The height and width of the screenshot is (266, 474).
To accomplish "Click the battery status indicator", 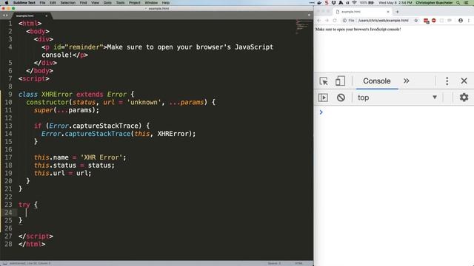I will click(367, 3).
